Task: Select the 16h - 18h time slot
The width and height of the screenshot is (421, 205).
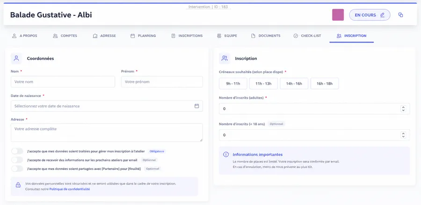Action: [x=325, y=84]
